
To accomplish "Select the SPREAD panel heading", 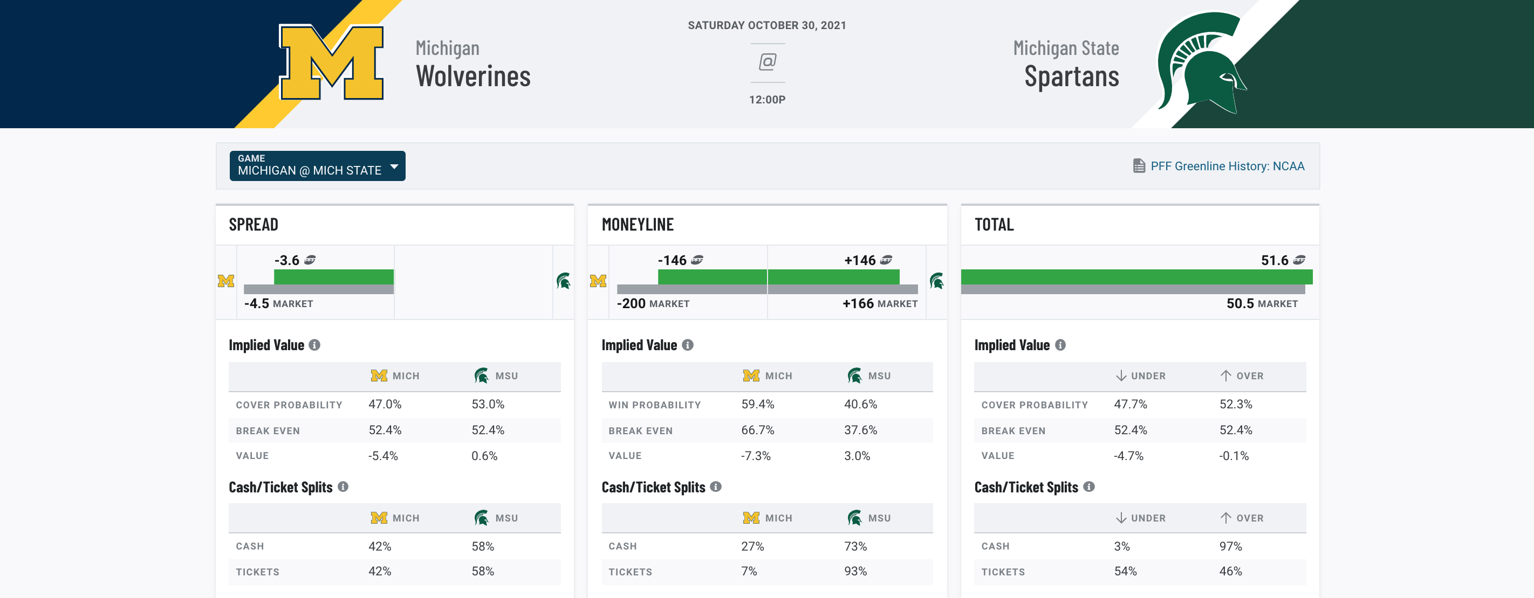I will click(x=254, y=225).
